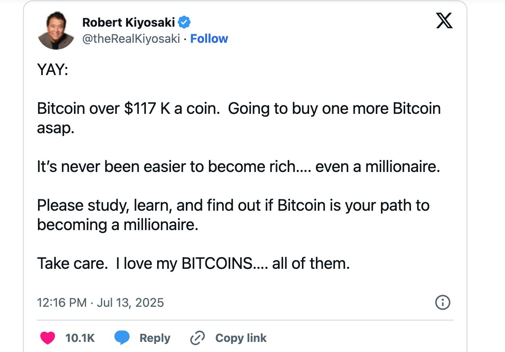Click the Robert Kiyosaki display name
Screen dimensions: 505x352
tap(128, 23)
